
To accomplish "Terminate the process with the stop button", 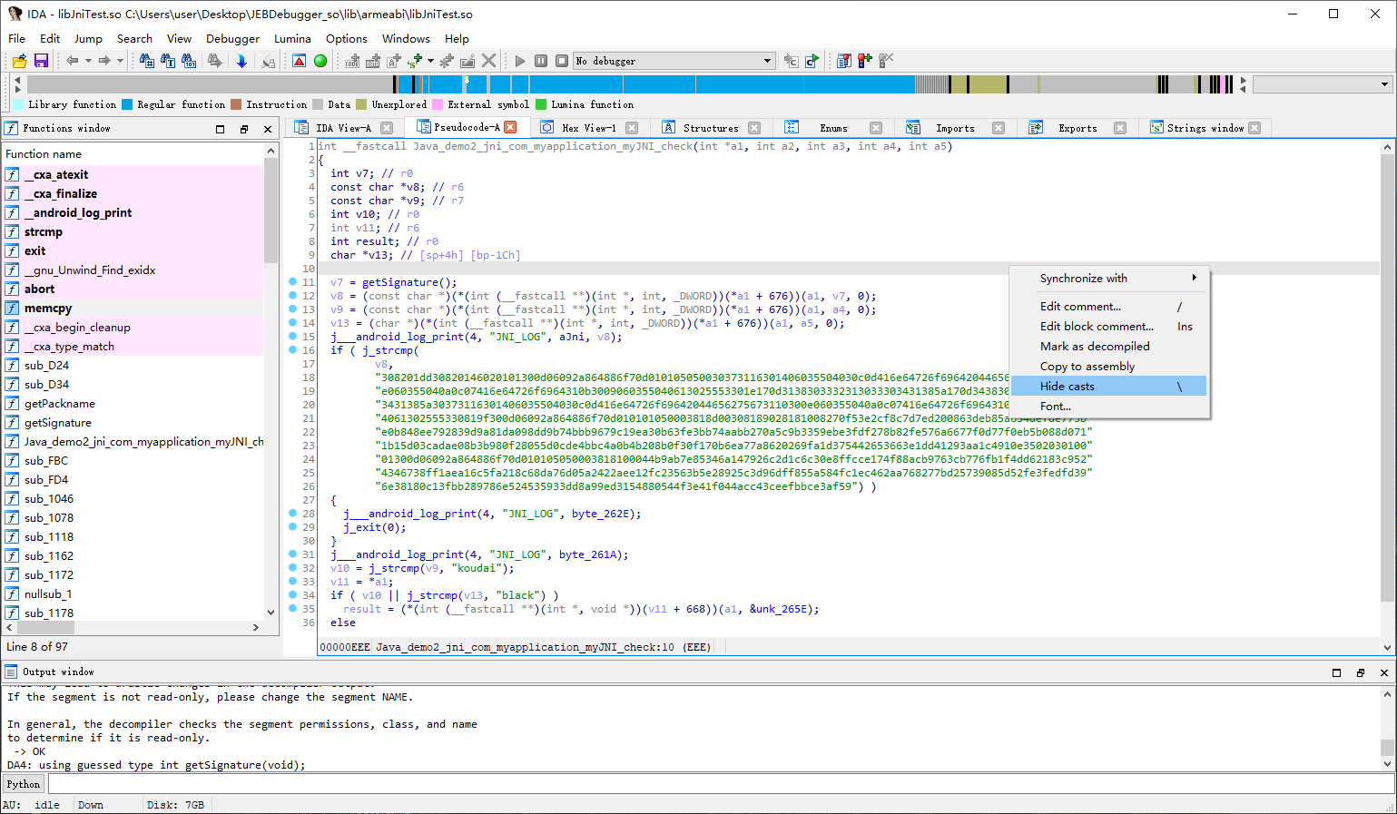I will tap(562, 61).
